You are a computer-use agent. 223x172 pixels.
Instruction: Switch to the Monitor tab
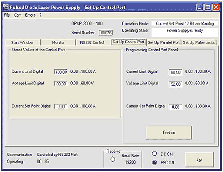tap(58, 42)
